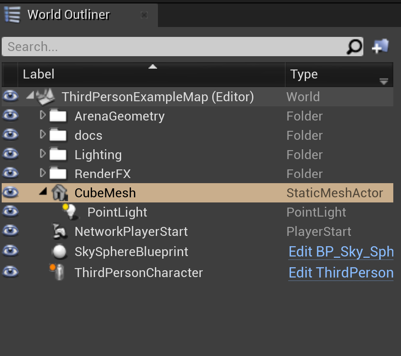Image resolution: width=401 pixels, height=356 pixels.
Task: Hide the docs folder
Action: click(10, 135)
